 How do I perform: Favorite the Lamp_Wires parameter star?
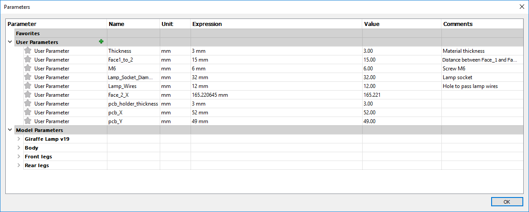coord(28,86)
